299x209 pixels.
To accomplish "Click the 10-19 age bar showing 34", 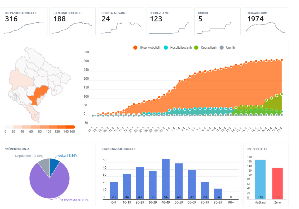I will coord(127,186).
